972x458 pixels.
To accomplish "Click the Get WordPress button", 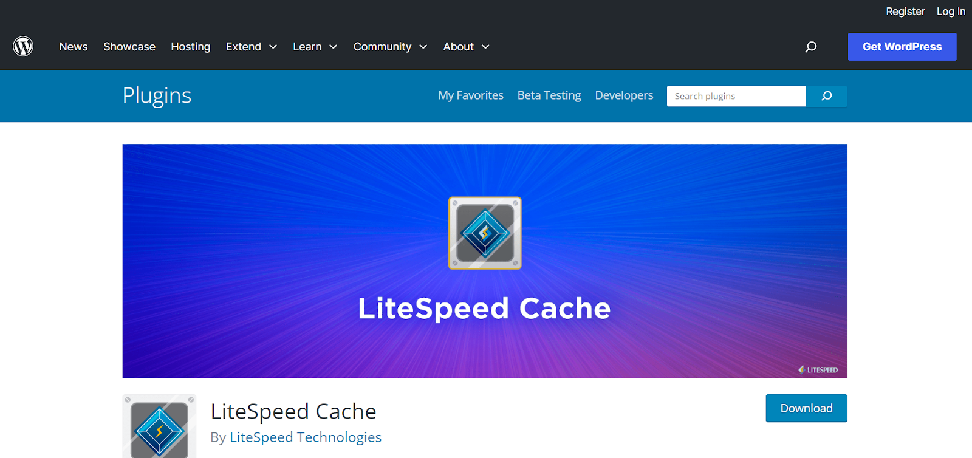I will coord(902,47).
